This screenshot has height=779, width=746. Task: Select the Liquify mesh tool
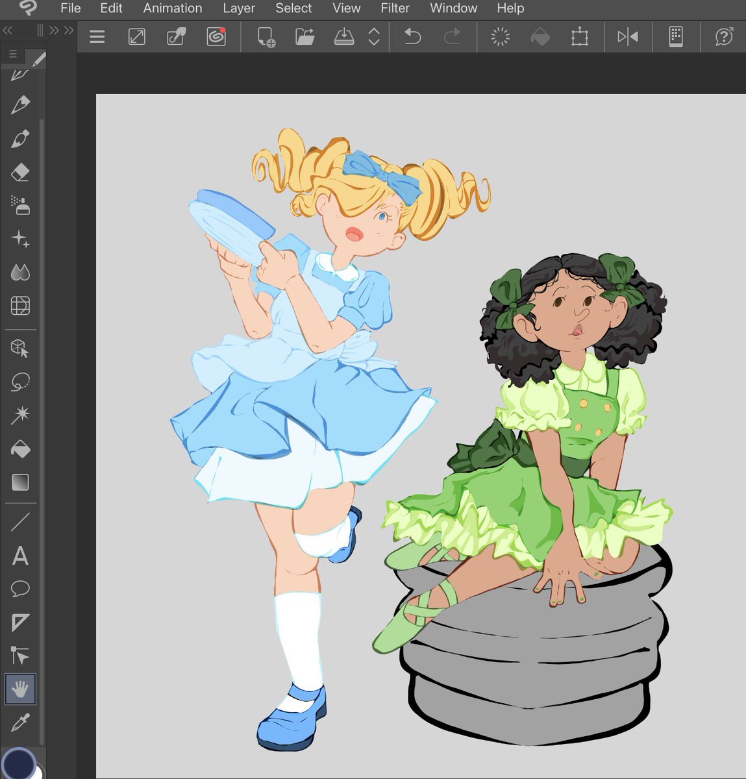click(20, 306)
